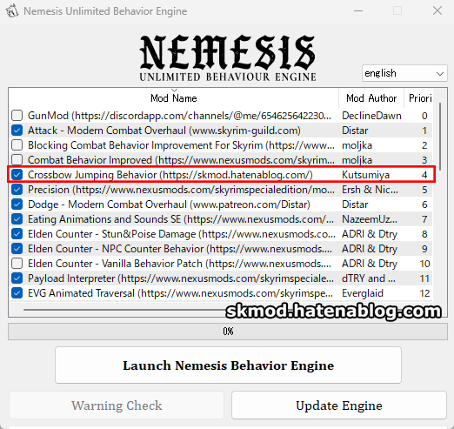Click the vertical scrollbar of mod list

point(440,137)
